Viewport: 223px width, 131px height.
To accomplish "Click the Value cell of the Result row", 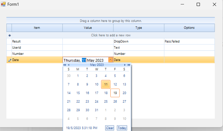I will click(88, 41).
